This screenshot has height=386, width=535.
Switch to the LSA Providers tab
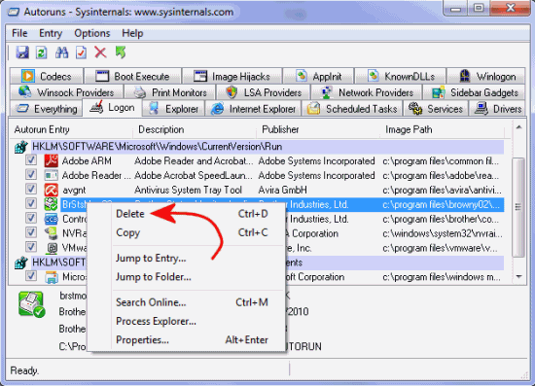coord(264,92)
